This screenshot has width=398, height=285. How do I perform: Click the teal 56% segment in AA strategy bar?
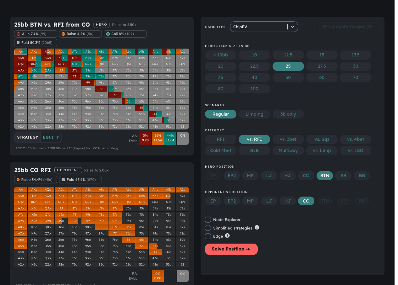(x=158, y=138)
